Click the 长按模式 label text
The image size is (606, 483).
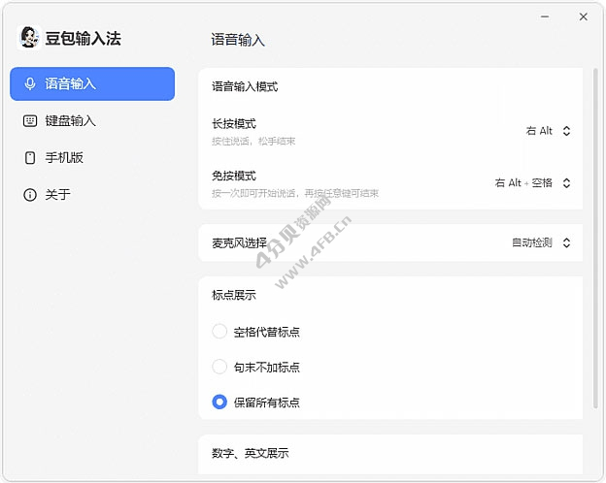click(234, 124)
